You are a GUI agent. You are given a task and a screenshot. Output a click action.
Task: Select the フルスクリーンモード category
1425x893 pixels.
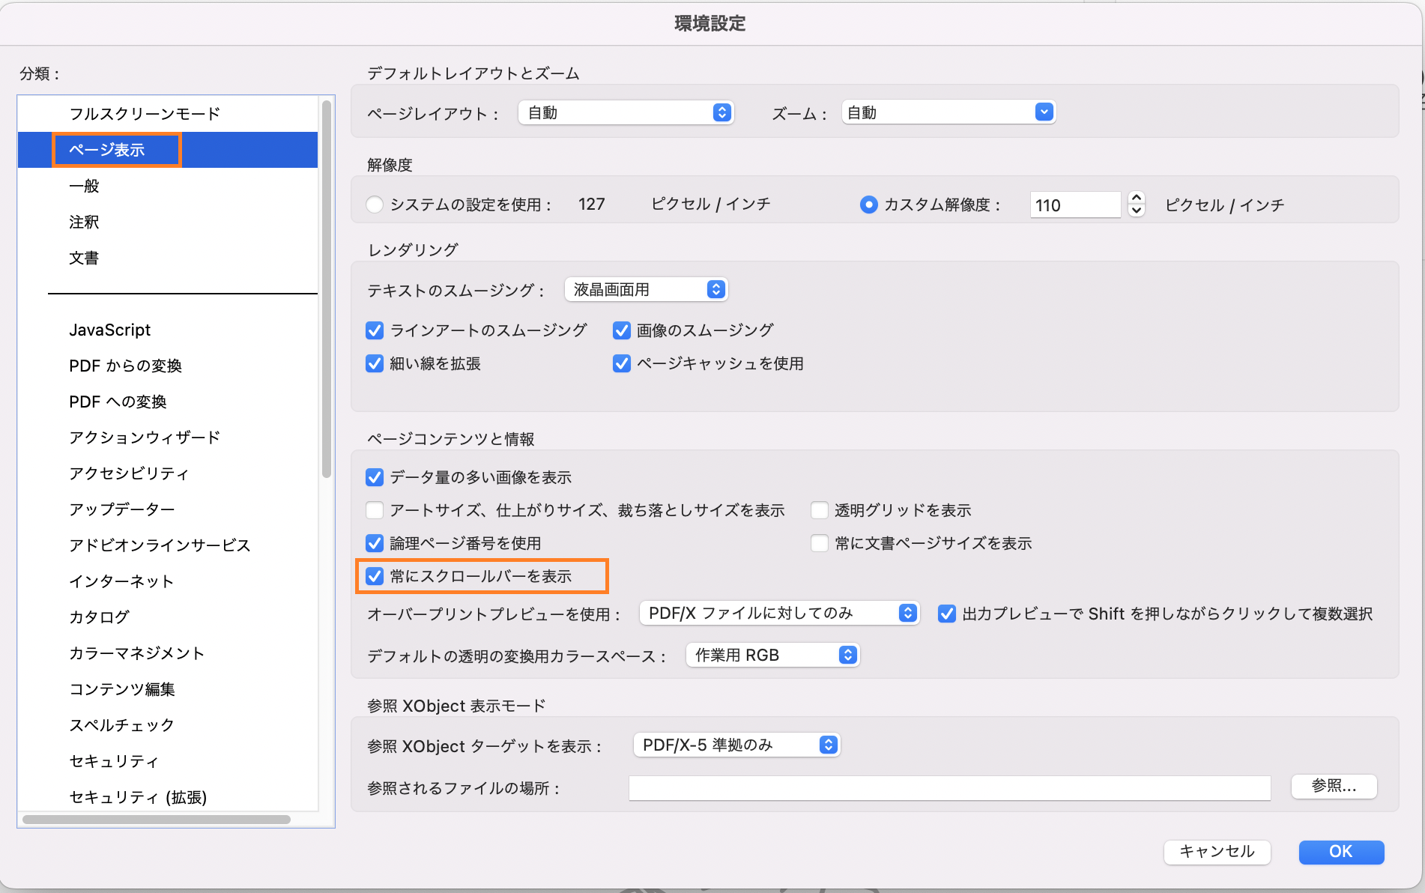(x=144, y=113)
